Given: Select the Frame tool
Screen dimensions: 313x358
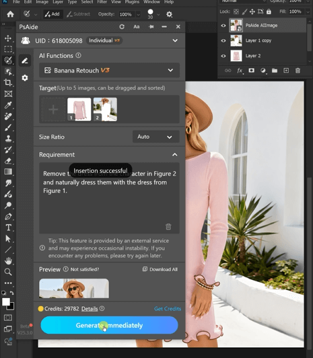Looking at the screenshot, I should click(x=8, y=94).
